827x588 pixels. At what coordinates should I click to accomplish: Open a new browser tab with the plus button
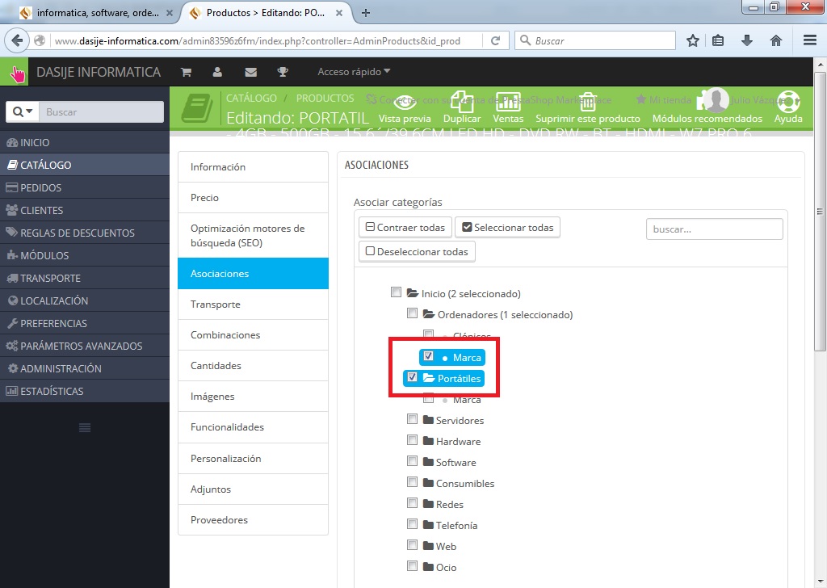pos(366,13)
